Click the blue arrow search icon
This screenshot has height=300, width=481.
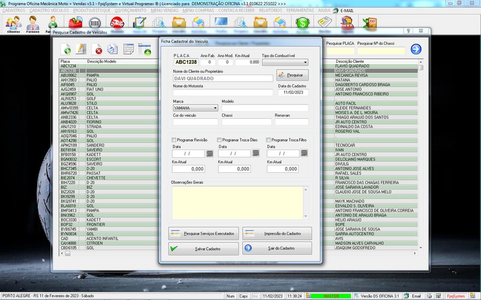[415, 49]
